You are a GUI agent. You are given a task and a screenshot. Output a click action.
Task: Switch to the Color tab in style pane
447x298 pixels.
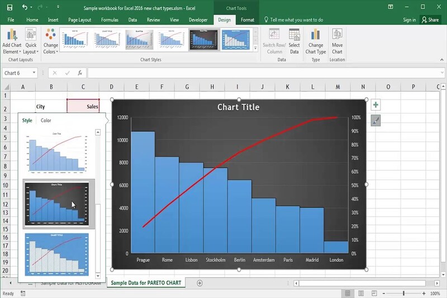[x=46, y=120]
